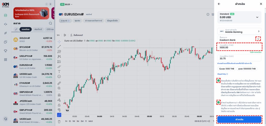
Task: Toggle the chart drawings visibility eye icon
Action: (59, 110)
